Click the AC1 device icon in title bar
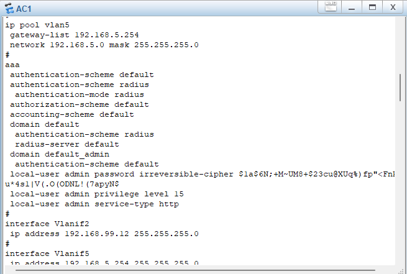The width and height of the screenshot is (407, 274). (x=9, y=7)
